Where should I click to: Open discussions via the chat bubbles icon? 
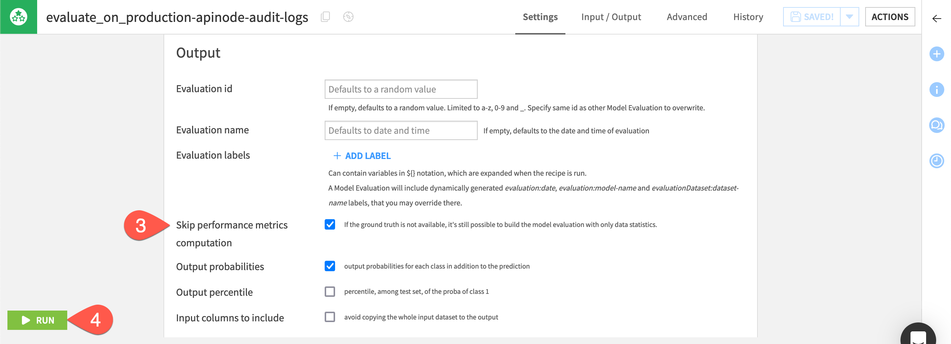point(937,125)
